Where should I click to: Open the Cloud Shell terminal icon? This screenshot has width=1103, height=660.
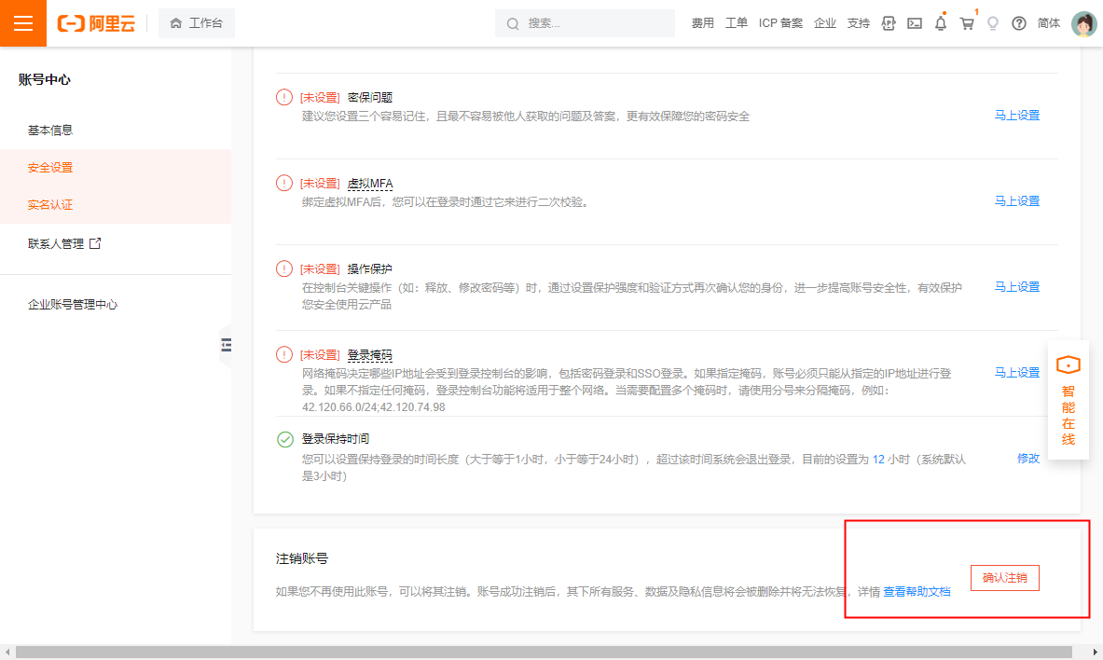pos(915,23)
